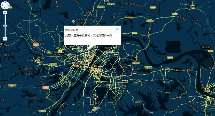The height and width of the screenshot is (116, 215).
Task: Click the 辛冲镇 place label
Action: (195, 20)
